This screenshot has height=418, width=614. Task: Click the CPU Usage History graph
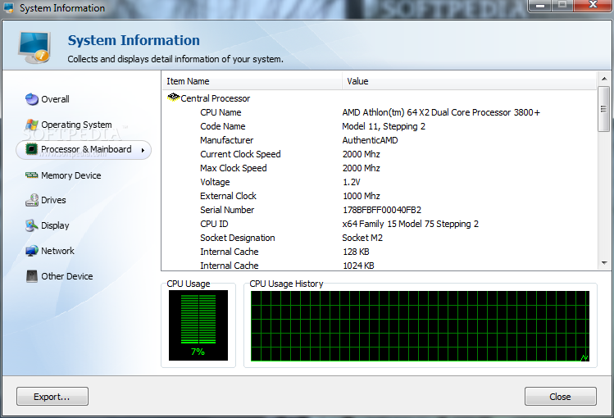[421, 326]
